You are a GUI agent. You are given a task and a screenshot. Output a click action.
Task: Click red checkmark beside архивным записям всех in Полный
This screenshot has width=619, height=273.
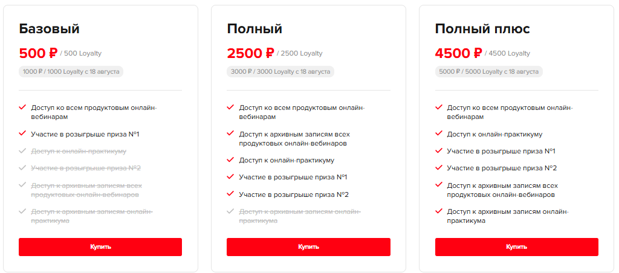pos(230,133)
